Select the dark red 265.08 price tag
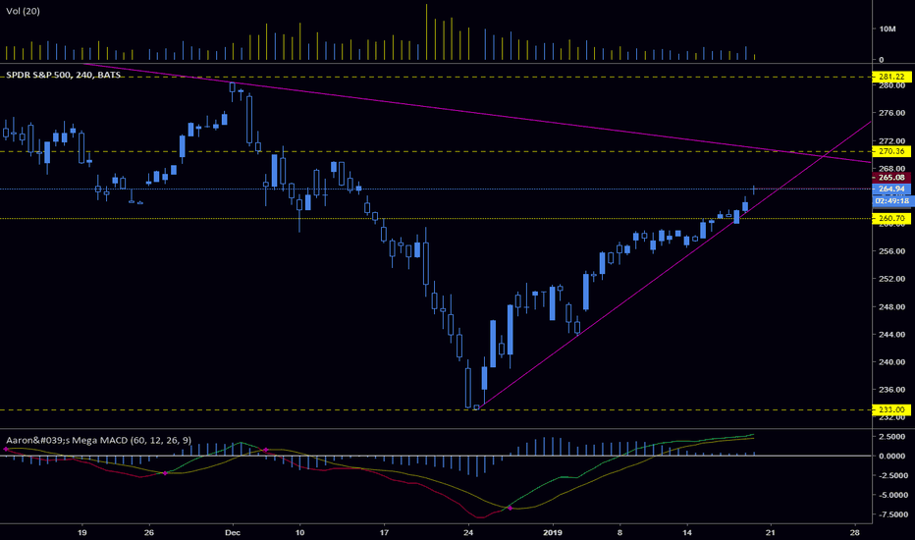The width and height of the screenshot is (915, 540). [x=891, y=178]
